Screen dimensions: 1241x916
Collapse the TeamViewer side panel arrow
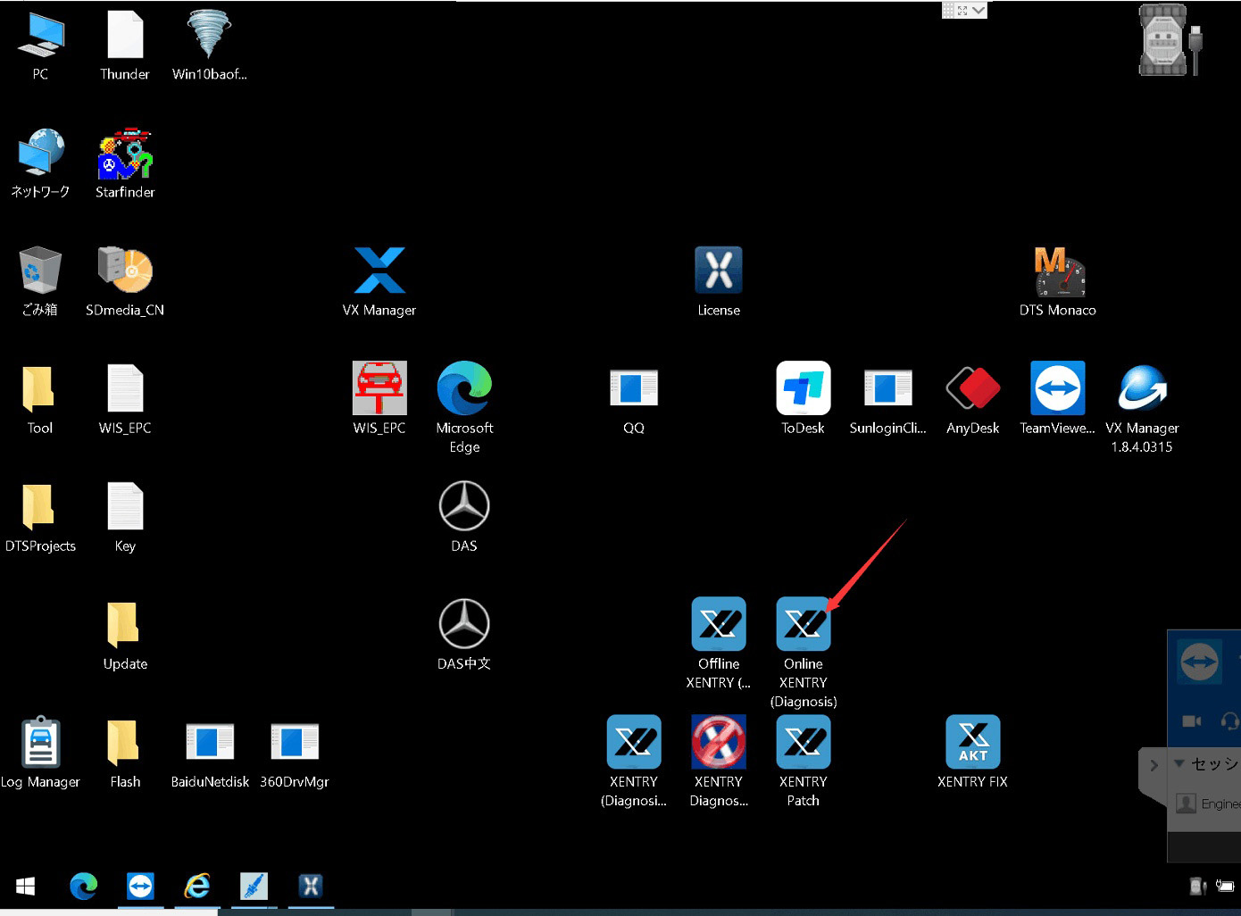tap(1153, 765)
